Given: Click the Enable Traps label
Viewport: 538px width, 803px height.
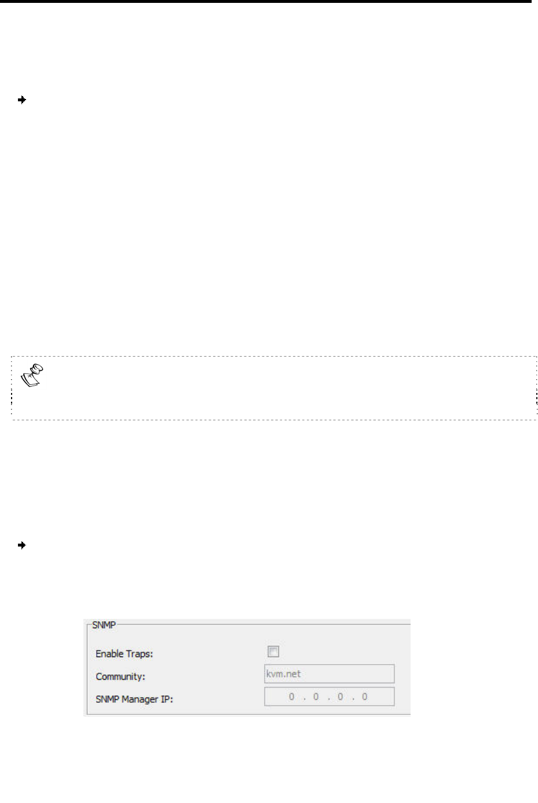Looking at the screenshot, I should point(124,654).
